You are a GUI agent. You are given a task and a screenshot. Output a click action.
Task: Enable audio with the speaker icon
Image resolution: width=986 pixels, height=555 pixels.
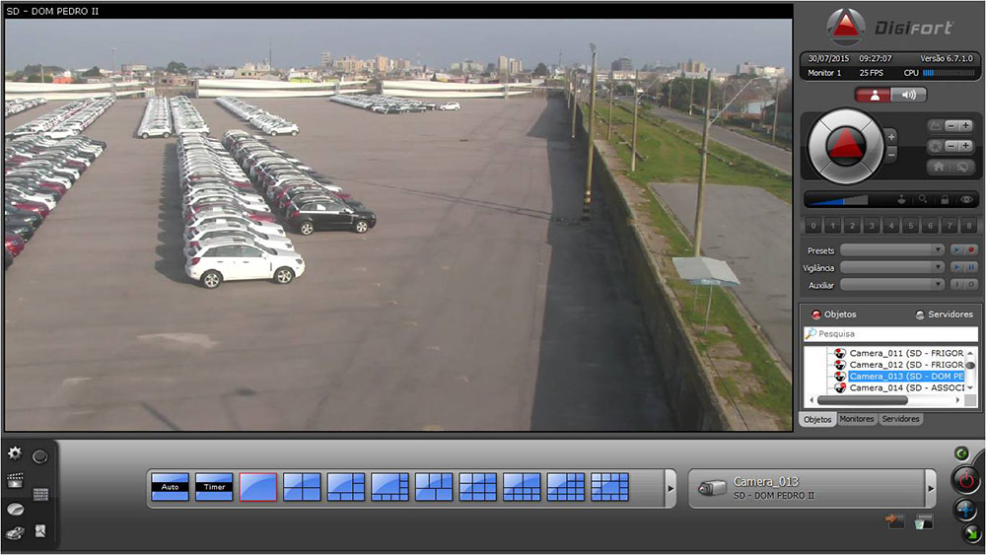pyautogui.click(x=908, y=95)
